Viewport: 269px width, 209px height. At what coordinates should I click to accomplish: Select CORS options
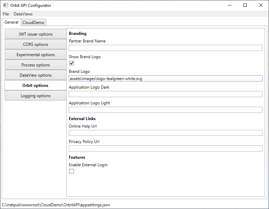click(x=36, y=44)
